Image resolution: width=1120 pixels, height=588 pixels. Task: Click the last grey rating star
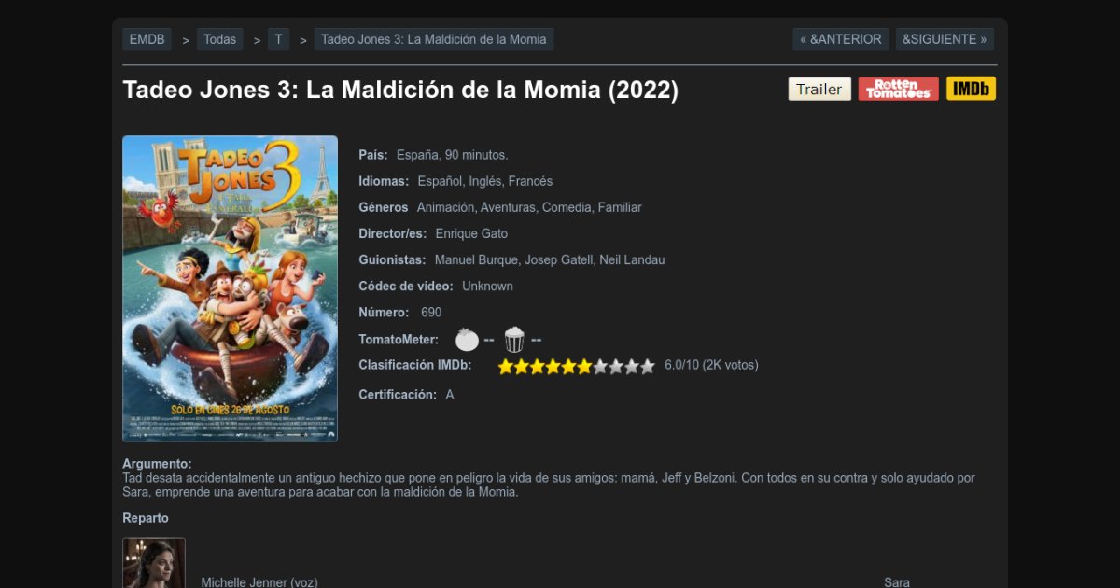(x=647, y=366)
